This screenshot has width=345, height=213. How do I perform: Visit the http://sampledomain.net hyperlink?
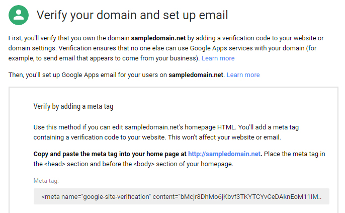tap(224, 154)
